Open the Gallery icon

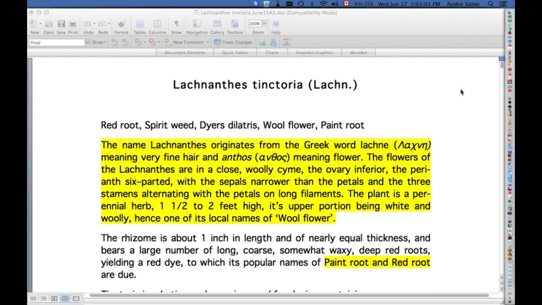pyautogui.click(x=217, y=24)
